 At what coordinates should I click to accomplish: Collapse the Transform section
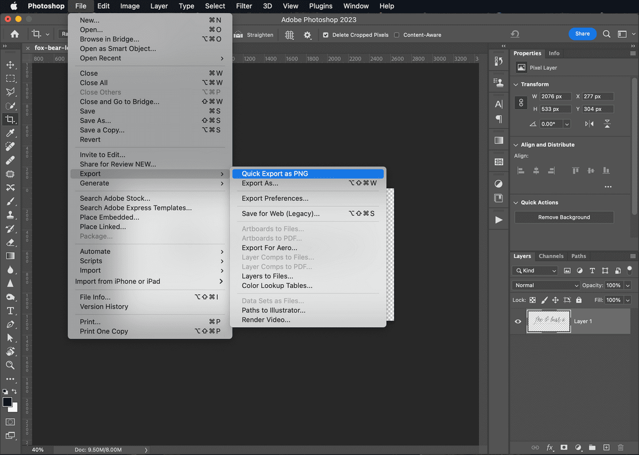coord(515,84)
